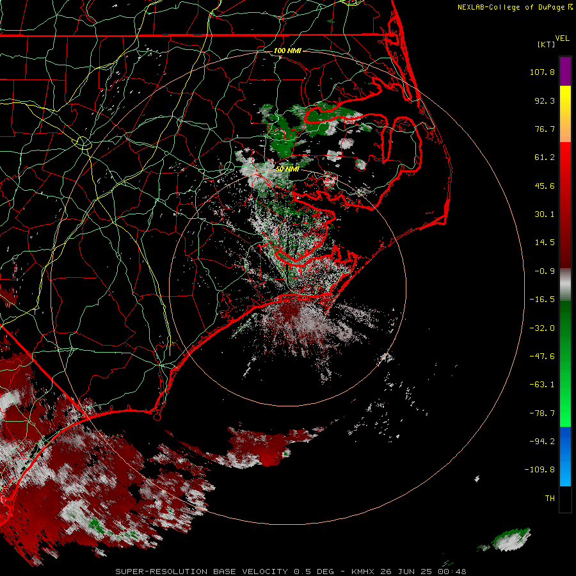Click the 92.3 scale value
This screenshot has height=576, width=576.
[545, 100]
